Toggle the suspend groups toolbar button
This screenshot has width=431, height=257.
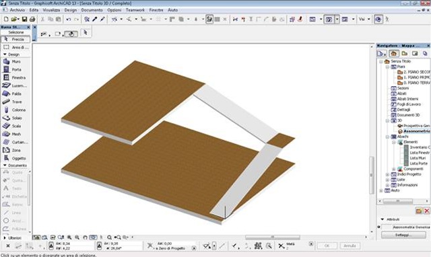[x=209, y=20]
